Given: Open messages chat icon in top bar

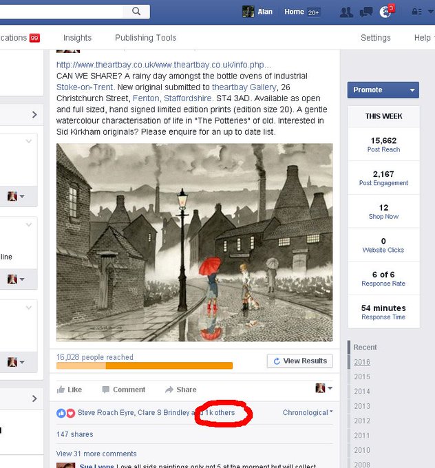Looking at the screenshot, I should click(366, 12).
